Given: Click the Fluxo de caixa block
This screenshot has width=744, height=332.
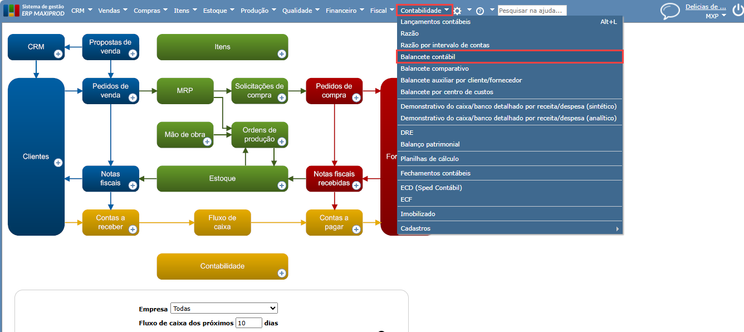Looking at the screenshot, I should [x=222, y=222].
